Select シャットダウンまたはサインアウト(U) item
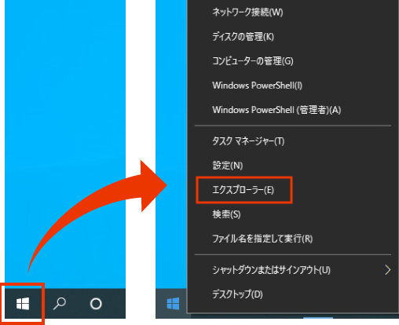This screenshot has height=325, width=399. 271,270
